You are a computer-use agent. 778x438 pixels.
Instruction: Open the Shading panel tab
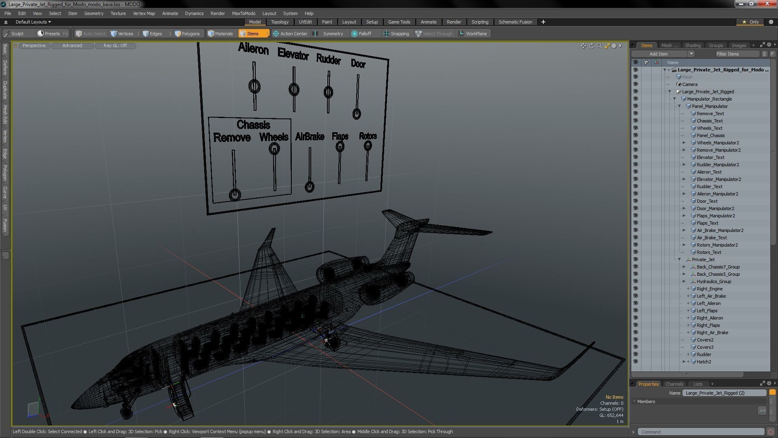click(x=693, y=45)
